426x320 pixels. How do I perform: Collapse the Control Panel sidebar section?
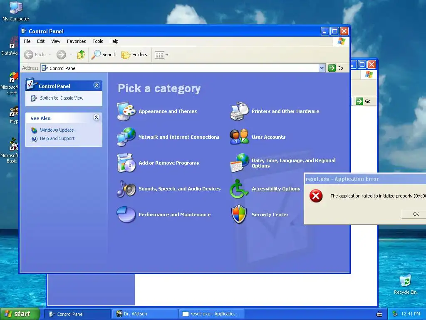click(97, 85)
